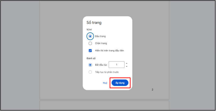216x111 pixels.
Task: Select the "Đầu trang" radio button
Action: click(x=90, y=36)
